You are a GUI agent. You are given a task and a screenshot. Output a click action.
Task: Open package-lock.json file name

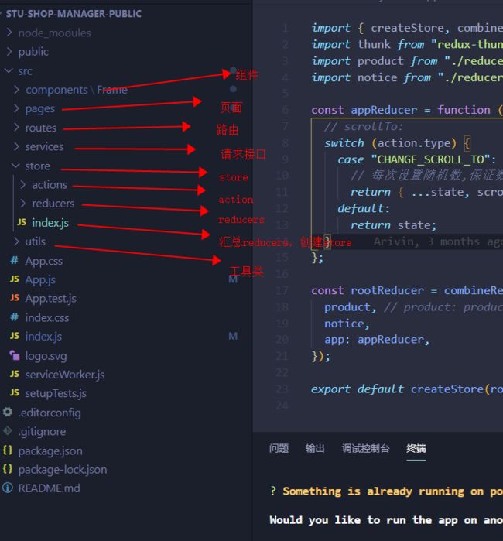[x=63, y=470]
